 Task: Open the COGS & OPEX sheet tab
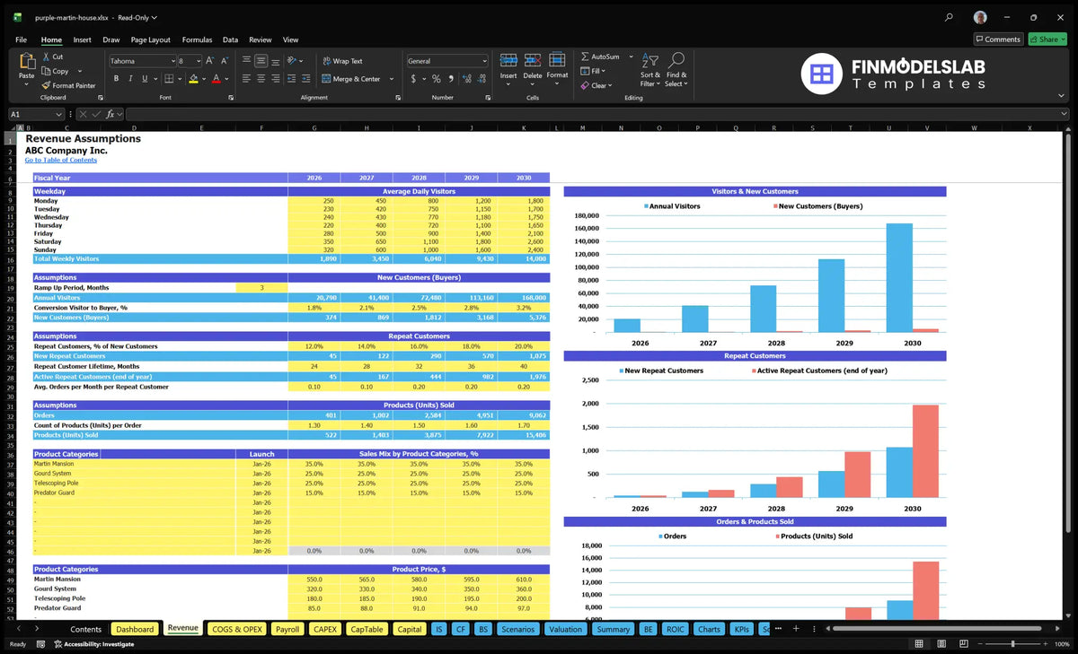(236, 629)
